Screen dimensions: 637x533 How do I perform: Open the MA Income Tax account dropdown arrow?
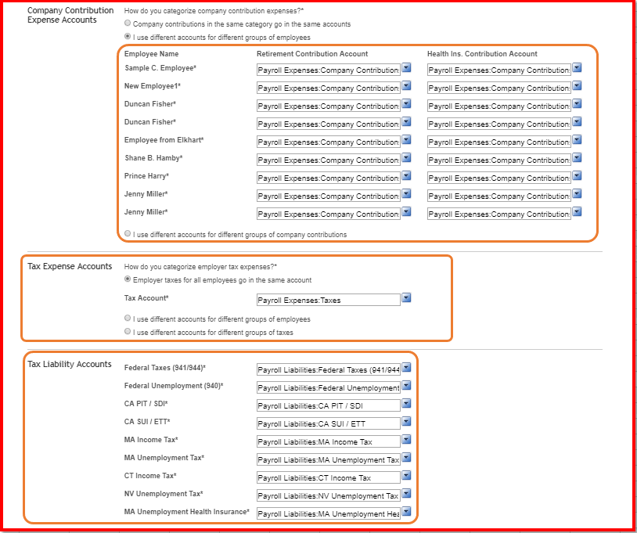pos(406,440)
